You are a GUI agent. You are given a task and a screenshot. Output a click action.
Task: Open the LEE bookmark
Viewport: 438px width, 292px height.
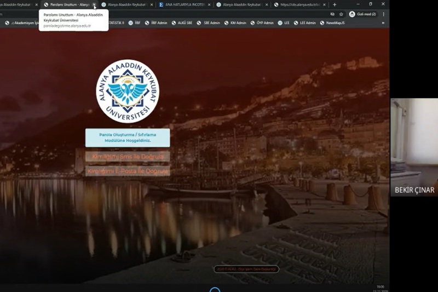[284, 23]
